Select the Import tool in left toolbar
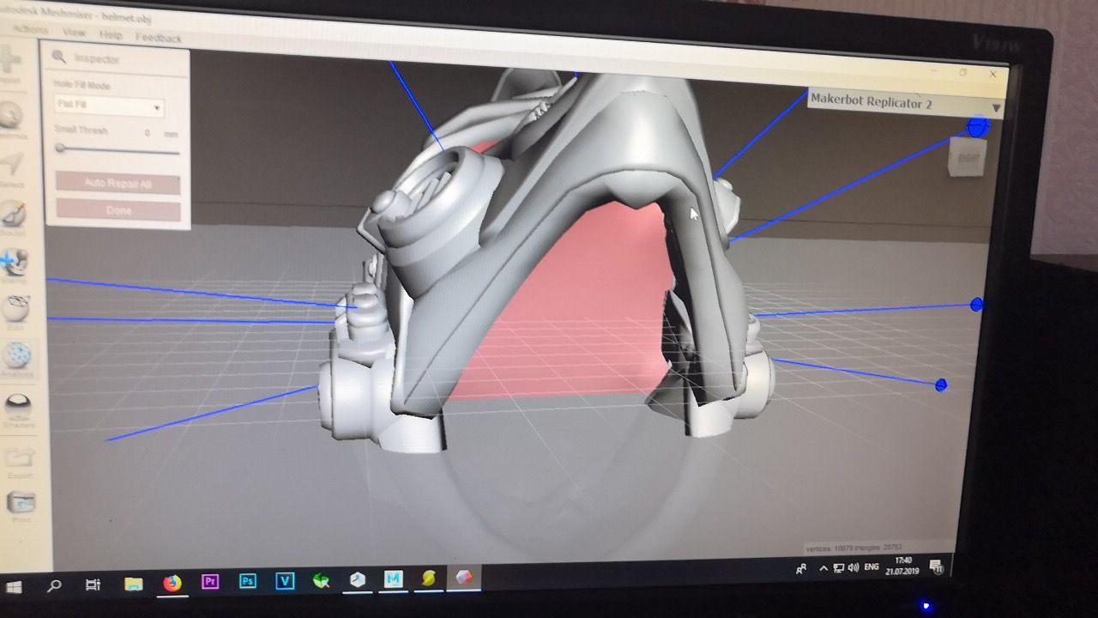Image resolution: width=1098 pixels, height=618 pixels. (x=10, y=64)
